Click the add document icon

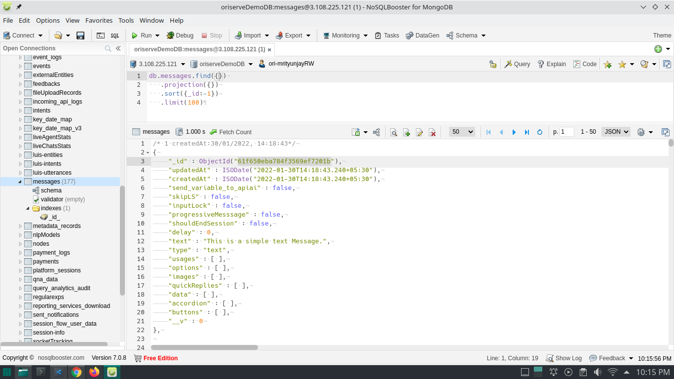point(407,132)
